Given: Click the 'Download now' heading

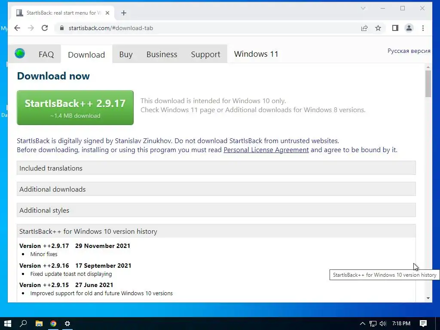Looking at the screenshot, I should [x=53, y=76].
